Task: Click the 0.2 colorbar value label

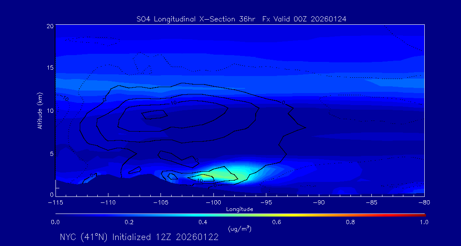Action: (x=129, y=222)
